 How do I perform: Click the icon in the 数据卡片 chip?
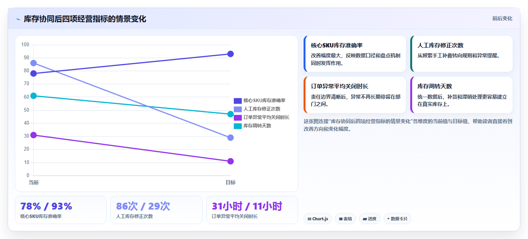388,219
